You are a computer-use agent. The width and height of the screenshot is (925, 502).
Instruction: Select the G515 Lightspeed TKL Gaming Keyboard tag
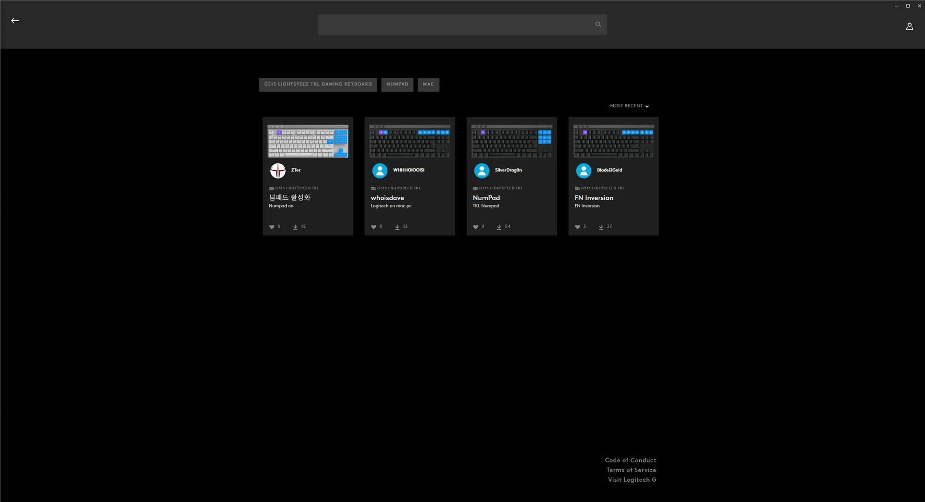(318, 85)
